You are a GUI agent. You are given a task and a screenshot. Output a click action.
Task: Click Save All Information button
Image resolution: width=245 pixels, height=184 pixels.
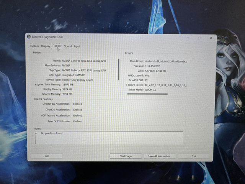click(x=160, y=156)
